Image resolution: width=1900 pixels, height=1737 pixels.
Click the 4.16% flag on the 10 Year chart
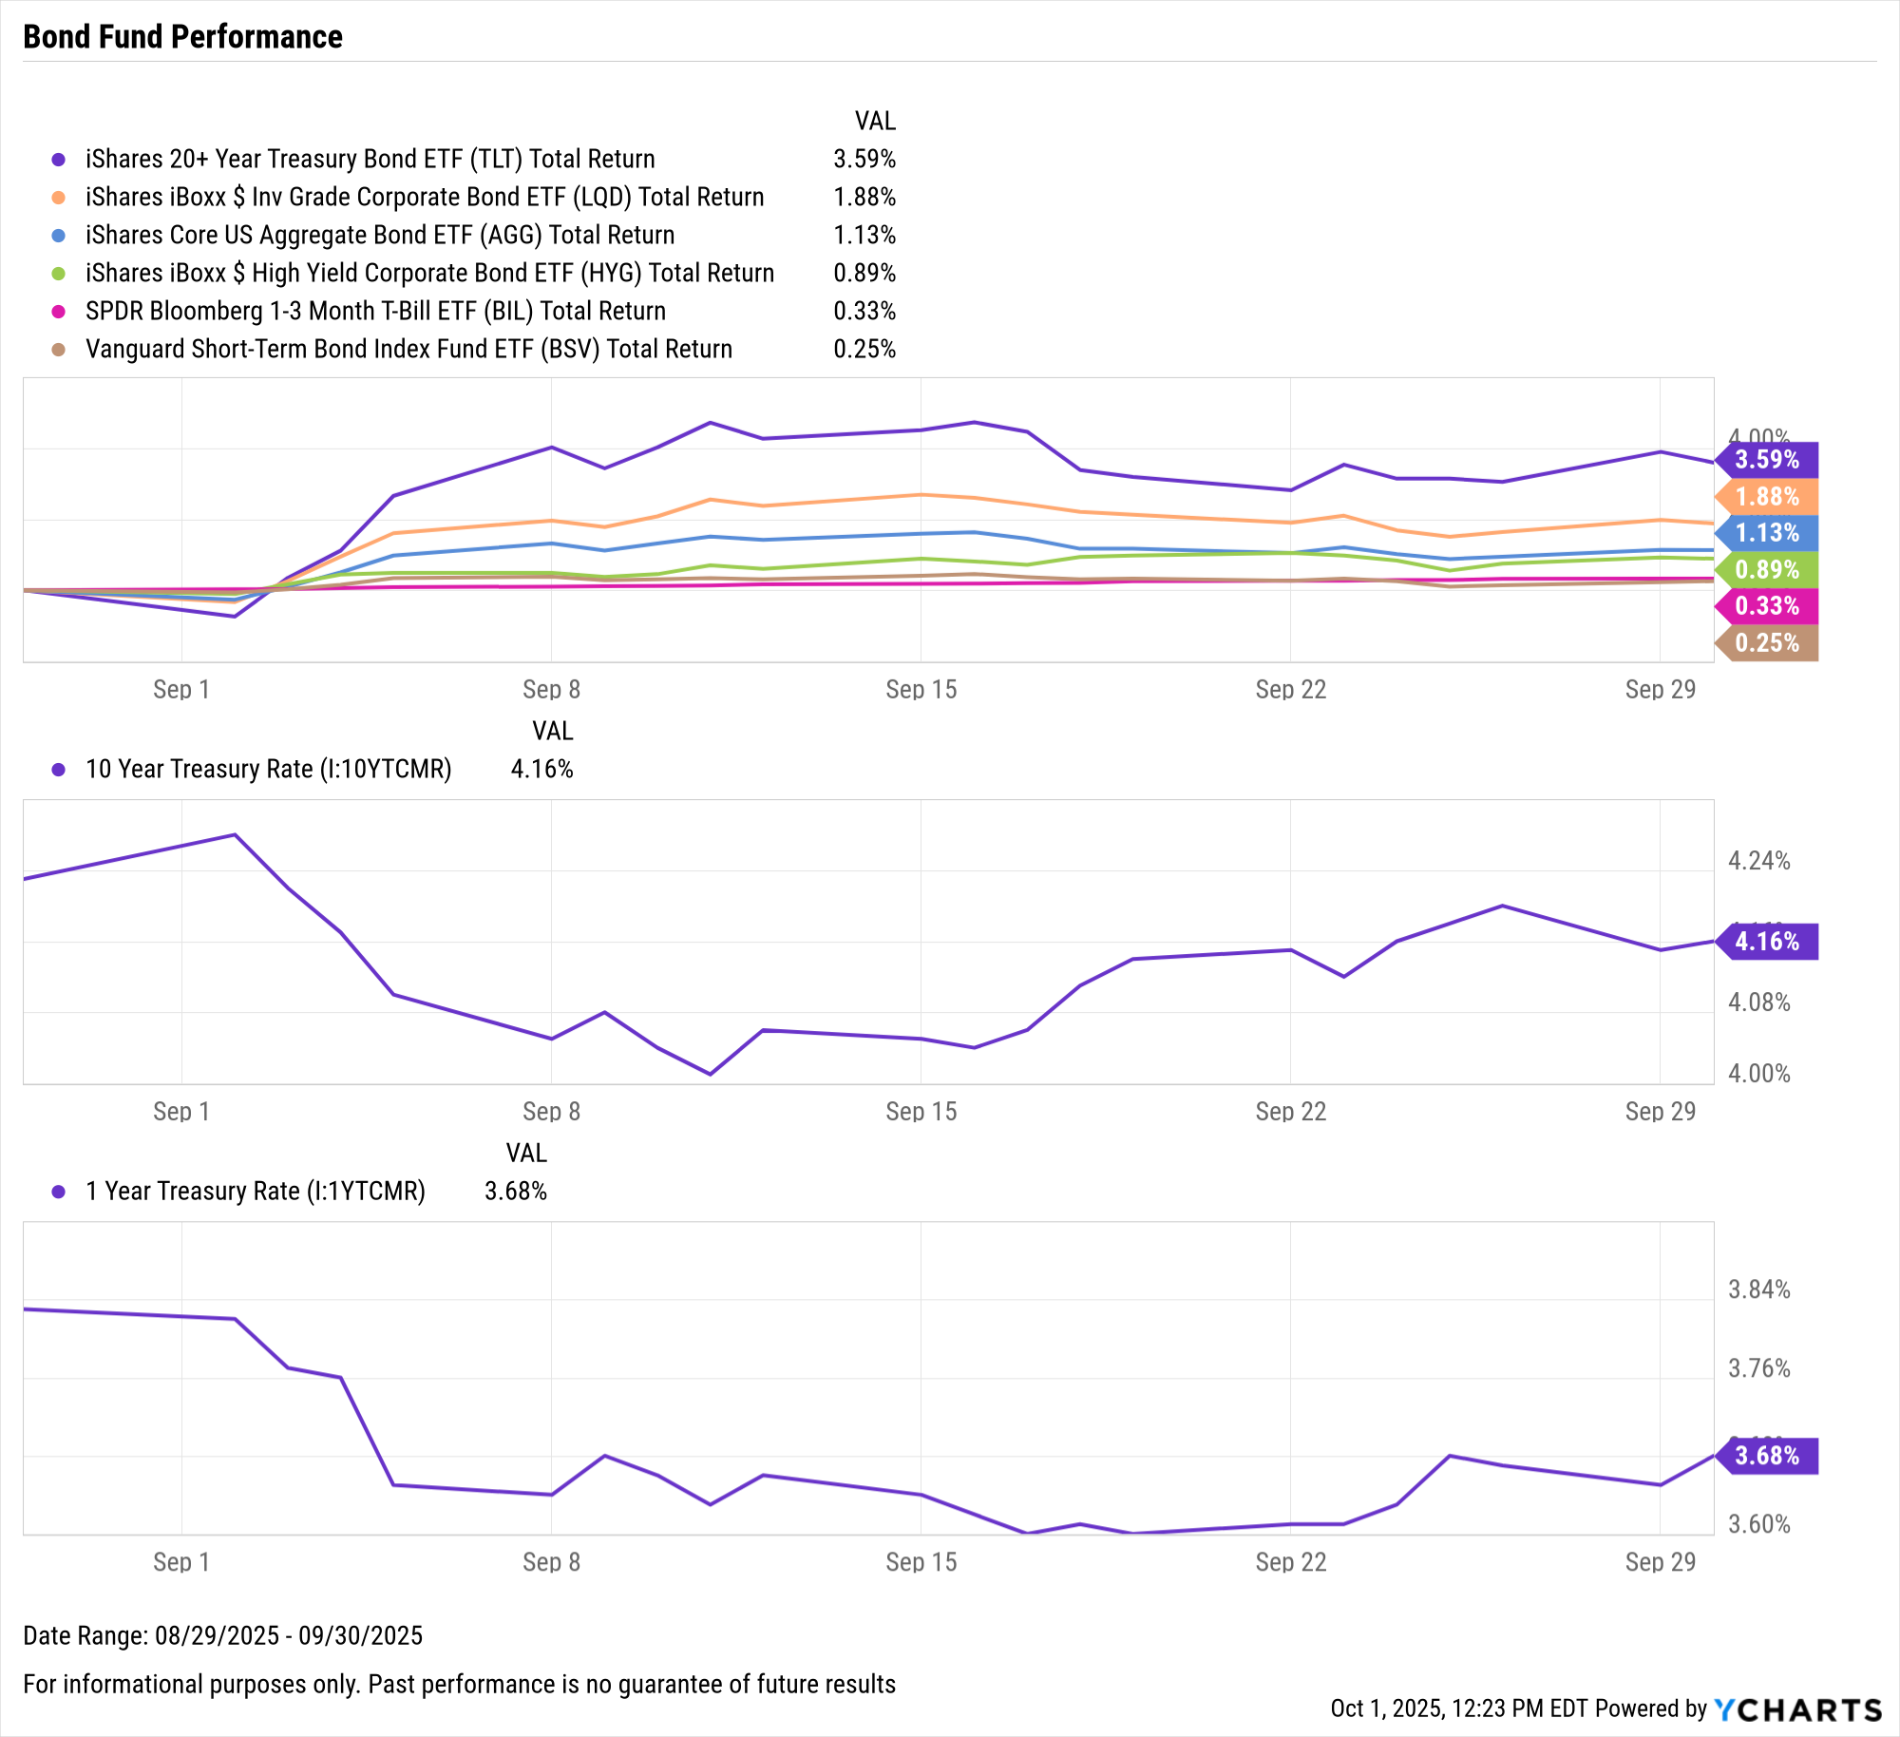(x=1767, y=942)
